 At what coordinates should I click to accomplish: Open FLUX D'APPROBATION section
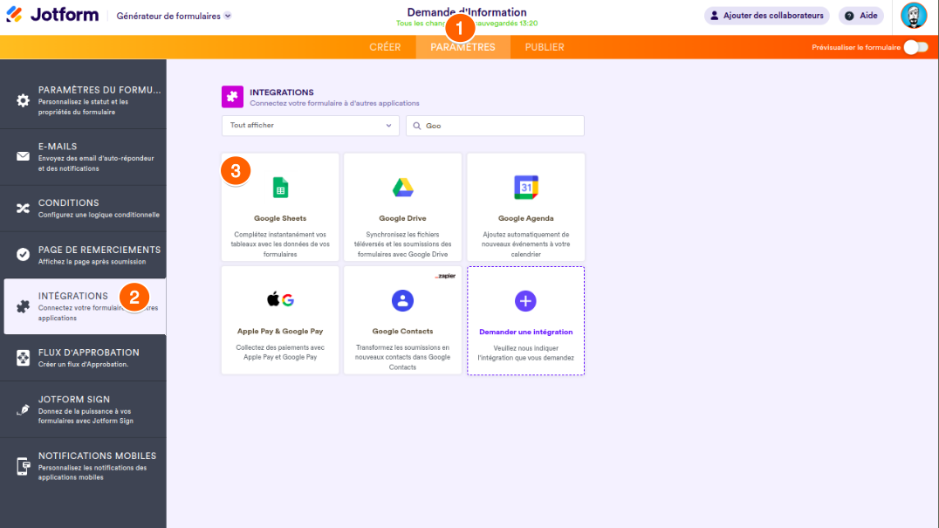tap(83, 358)
